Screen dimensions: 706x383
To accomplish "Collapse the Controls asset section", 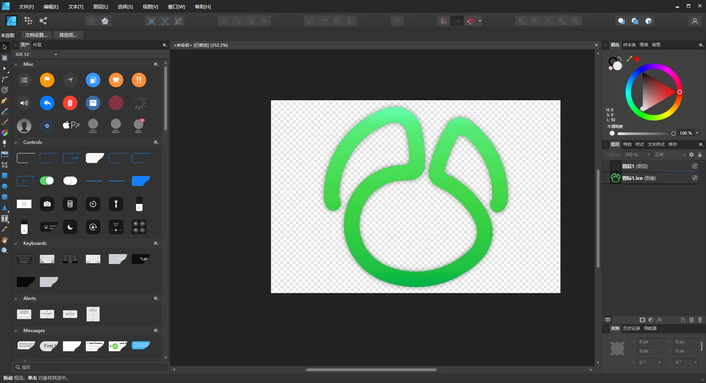I will pos(16,142).
